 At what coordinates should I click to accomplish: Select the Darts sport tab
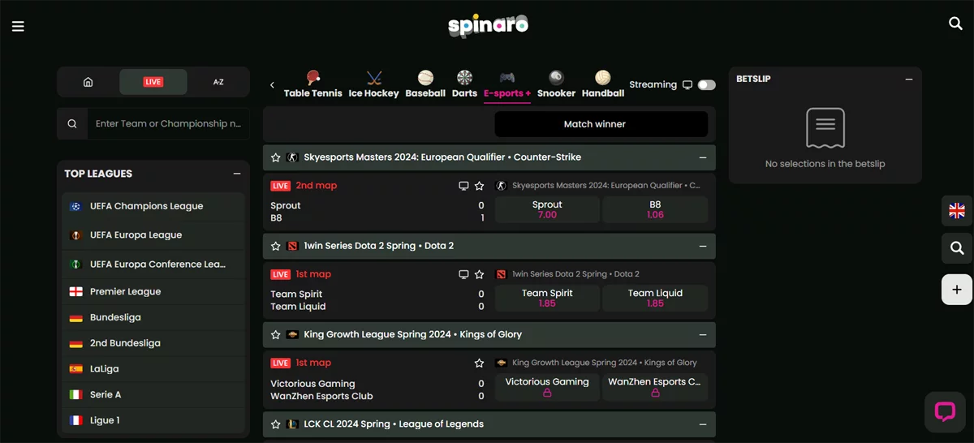pos(464,84)
